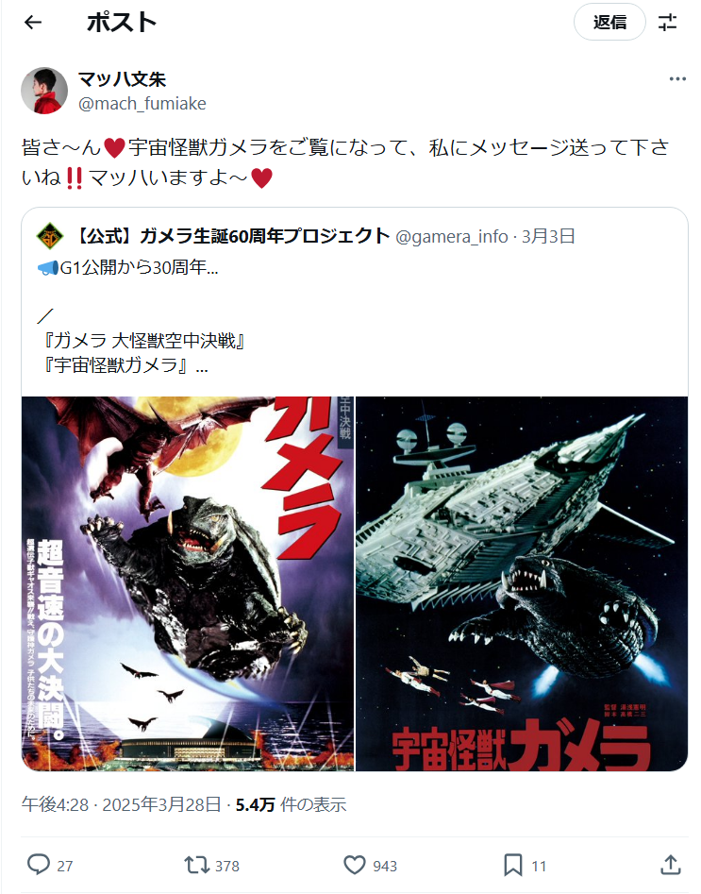
Task: Open the reply settings sliders icon
Action: point(667,23)
